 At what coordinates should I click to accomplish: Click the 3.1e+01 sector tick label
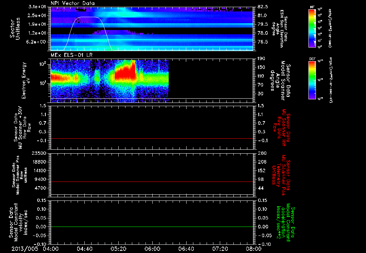pyautogui.click(x=38, y=7)
